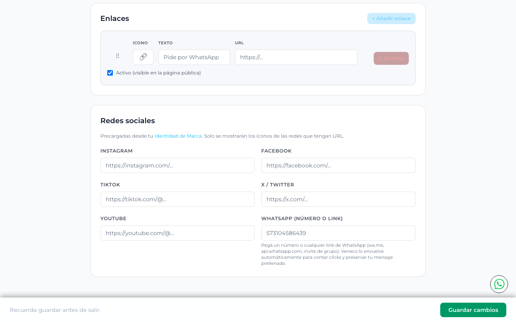Select the Instagram URL field

177,165
